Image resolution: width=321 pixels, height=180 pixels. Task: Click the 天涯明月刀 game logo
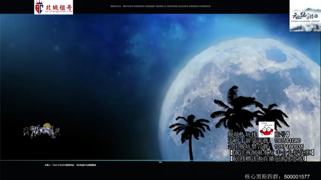(42, 130)
